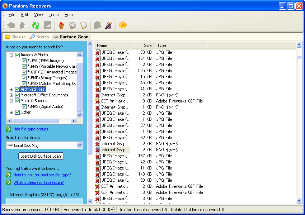
Task: Open the Help menu
Action: [x=69, y=15]
